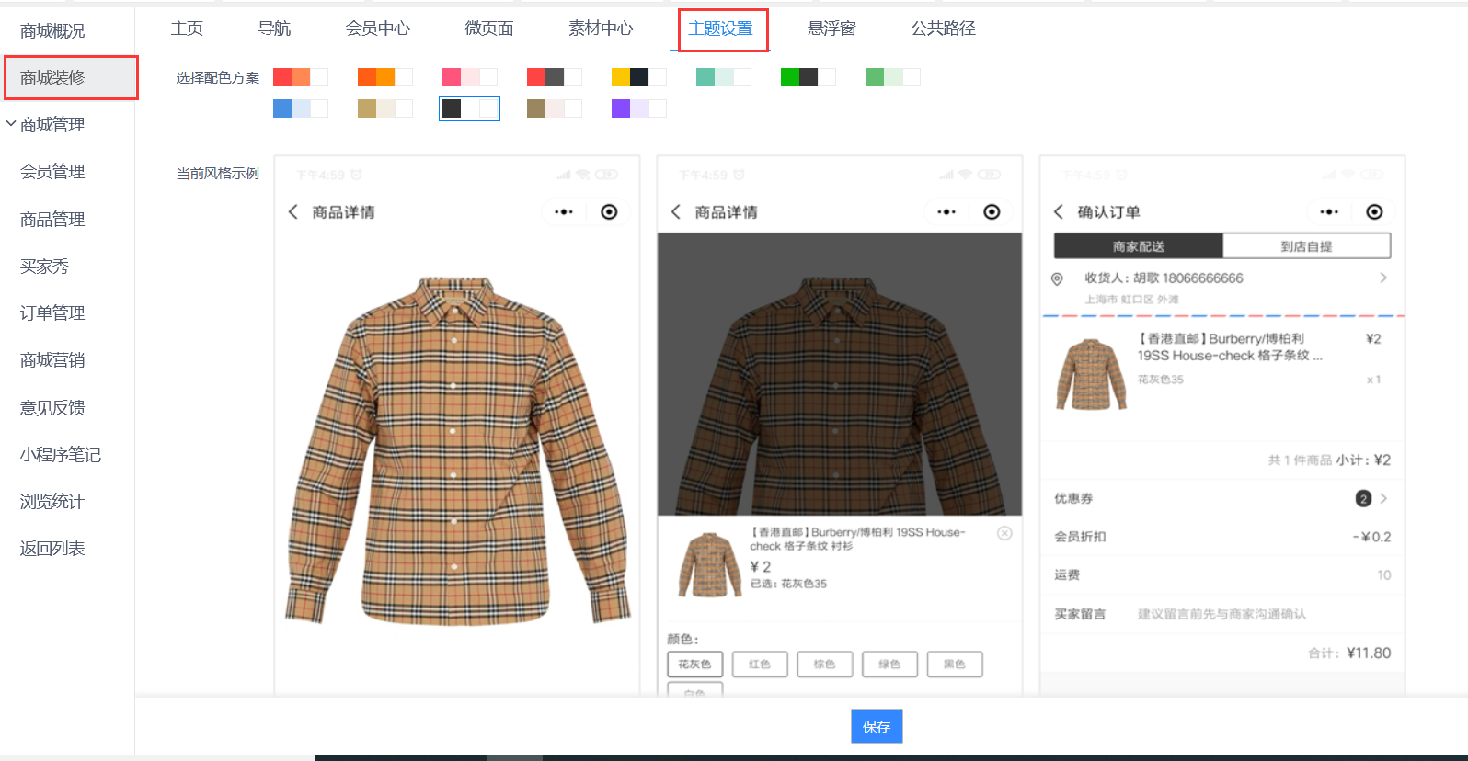Open 买家秀 in the sidebar
Viewport: 1468px width, 761px height.
point(44,266)
